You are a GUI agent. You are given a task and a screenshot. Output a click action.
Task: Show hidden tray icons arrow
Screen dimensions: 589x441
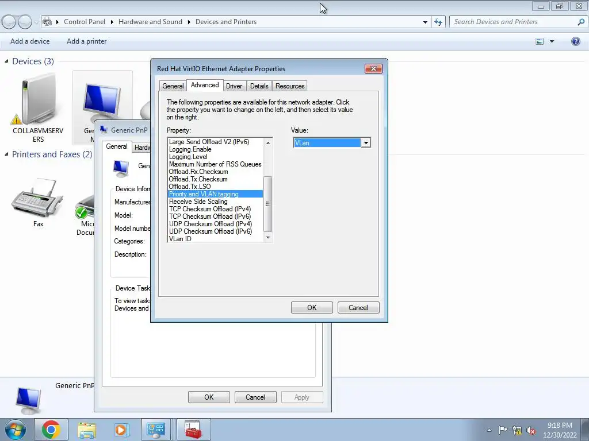coord(489,430)
